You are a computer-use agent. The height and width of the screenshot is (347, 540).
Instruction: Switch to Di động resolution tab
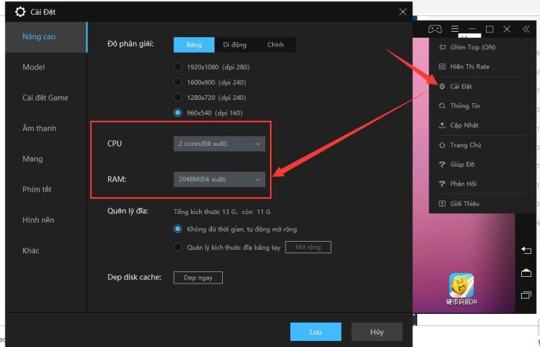pos(234,45)
